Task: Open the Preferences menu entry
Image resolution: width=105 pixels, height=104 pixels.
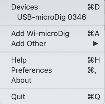Action: 52,70
